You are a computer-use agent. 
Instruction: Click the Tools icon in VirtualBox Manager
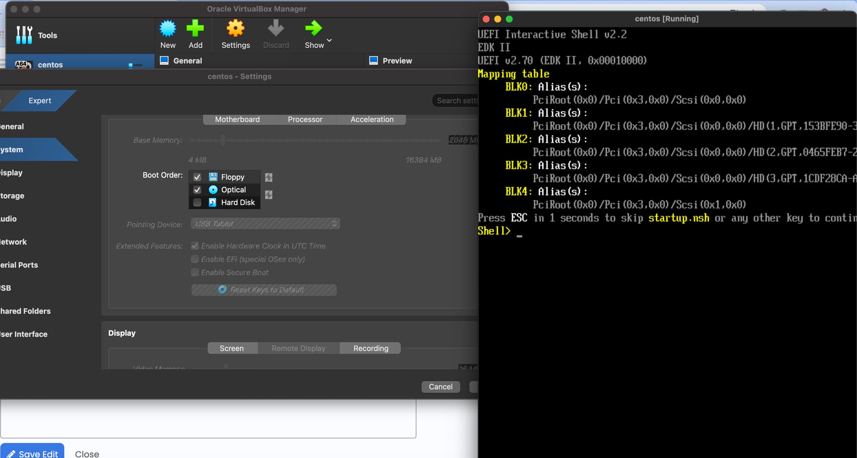click(x=24, y=35)
